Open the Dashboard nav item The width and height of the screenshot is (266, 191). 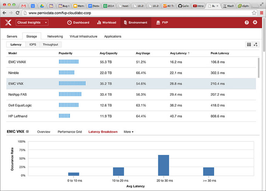78,22
